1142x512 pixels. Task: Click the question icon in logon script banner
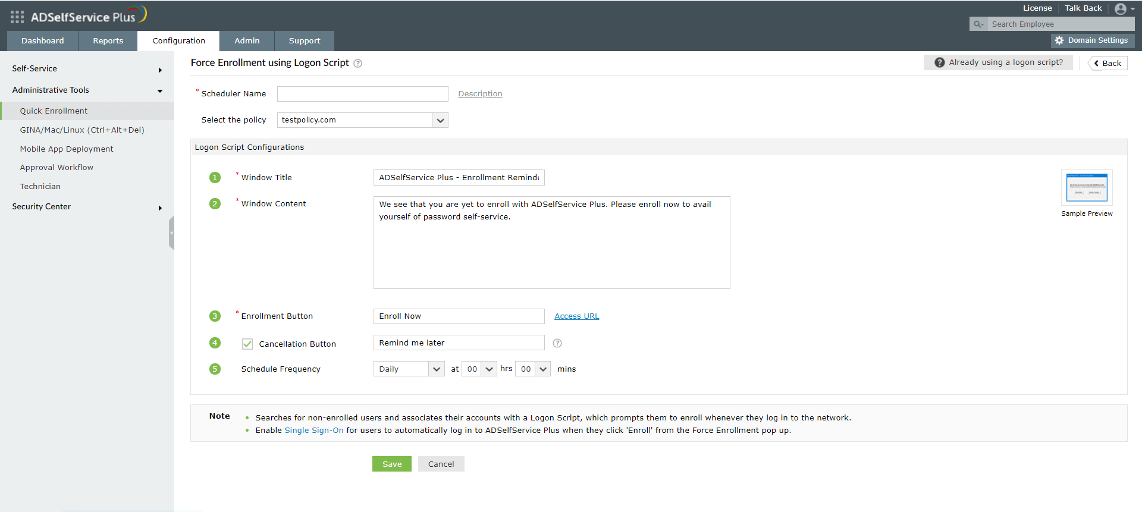pos(940,62)
